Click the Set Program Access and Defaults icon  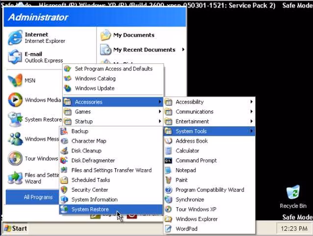point(68,69)
